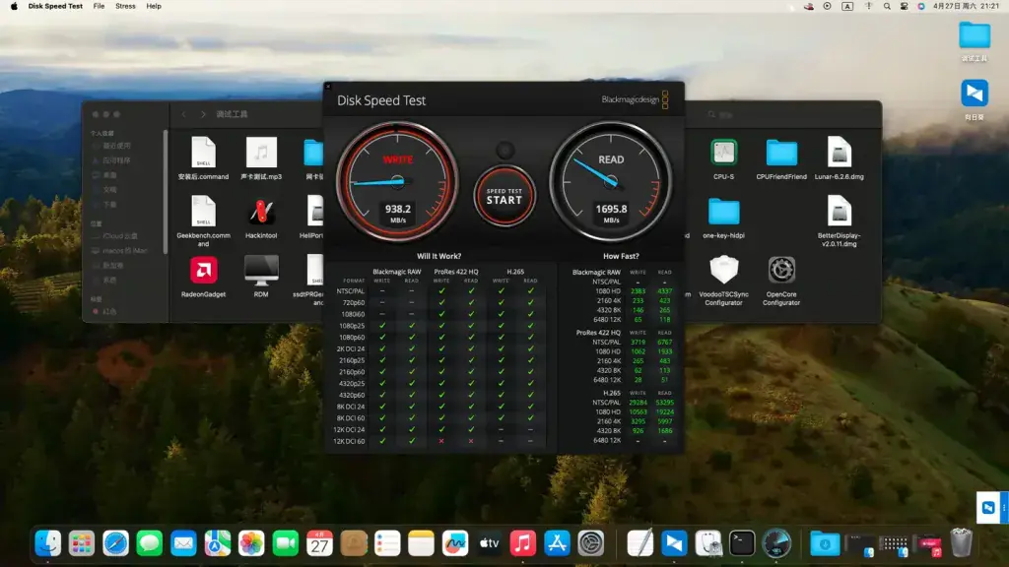The height and width of the screenshot is (567, 1009).
Task: Open Photos from the Dock
Action: click(x=251, y=543)
